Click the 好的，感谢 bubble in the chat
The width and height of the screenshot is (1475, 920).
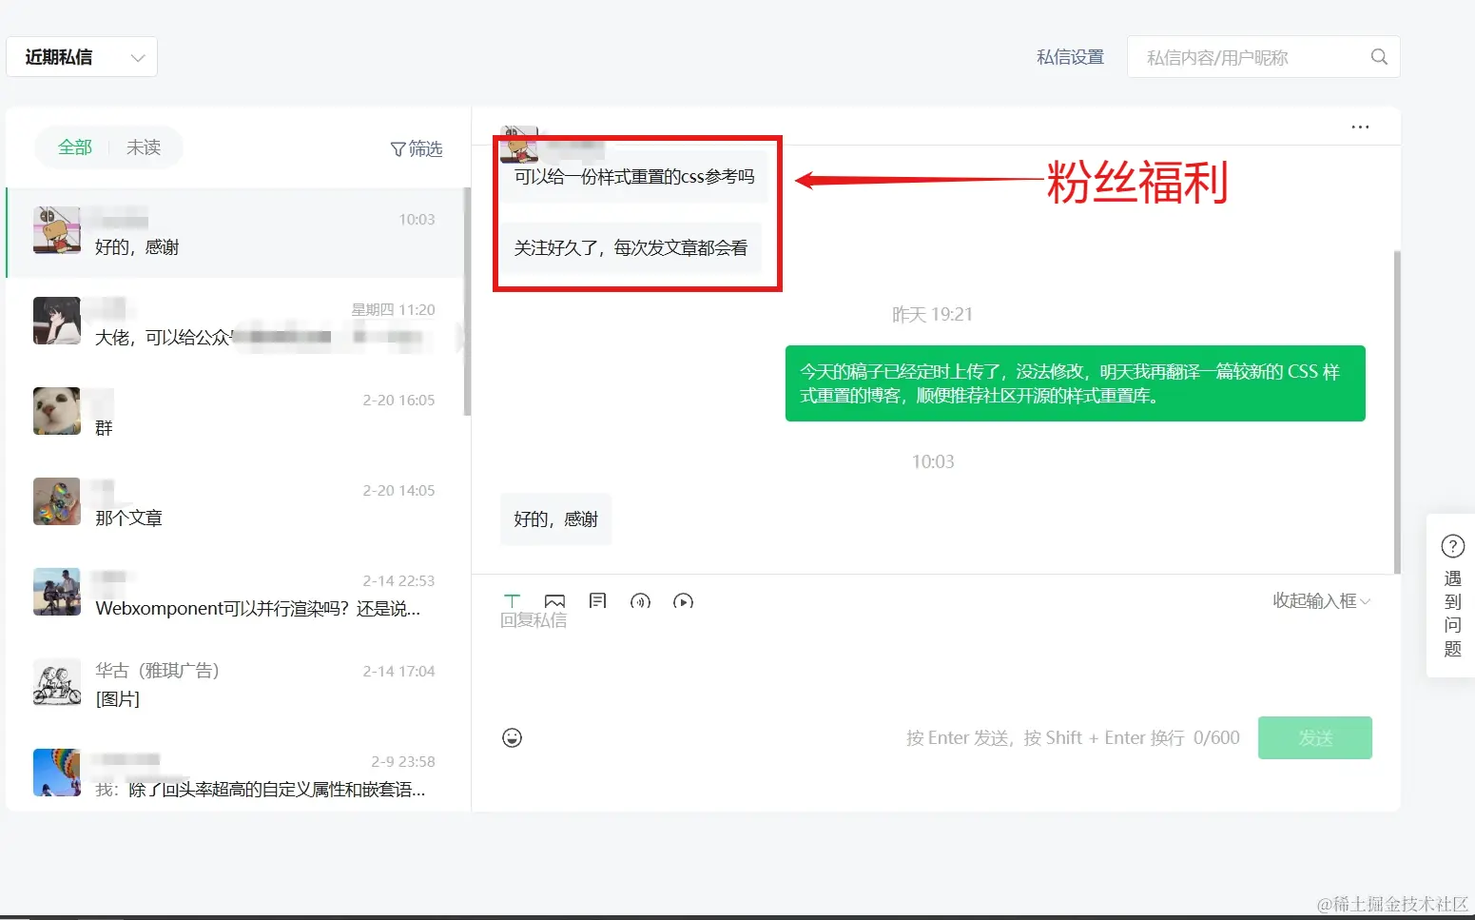coord(555,519)
